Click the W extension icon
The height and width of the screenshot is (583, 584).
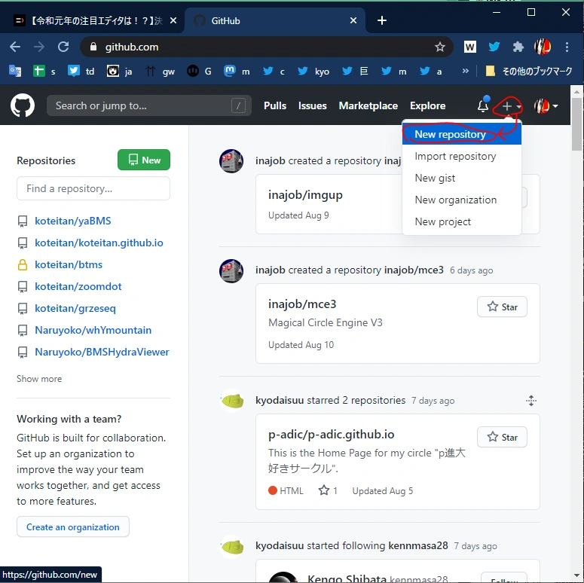coord(470,47)
